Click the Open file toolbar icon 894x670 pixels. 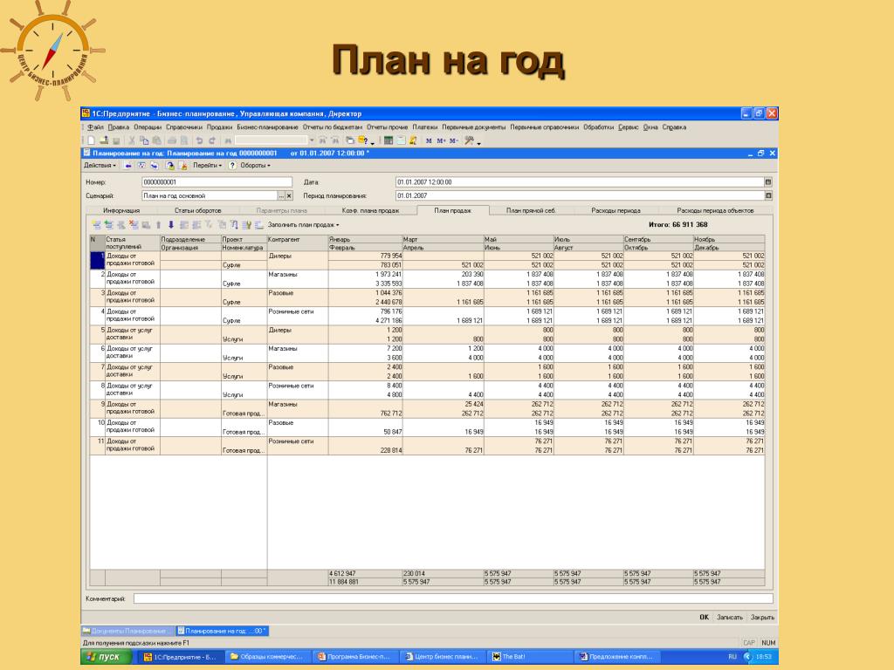[x=105, y=140]
